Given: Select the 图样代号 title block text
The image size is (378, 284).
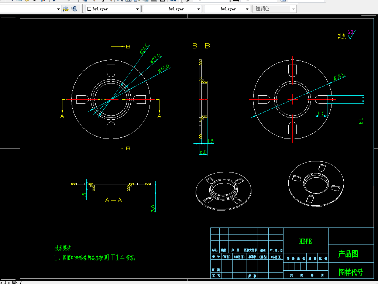Looking at the screenshot, I should [x=351, y=273].
